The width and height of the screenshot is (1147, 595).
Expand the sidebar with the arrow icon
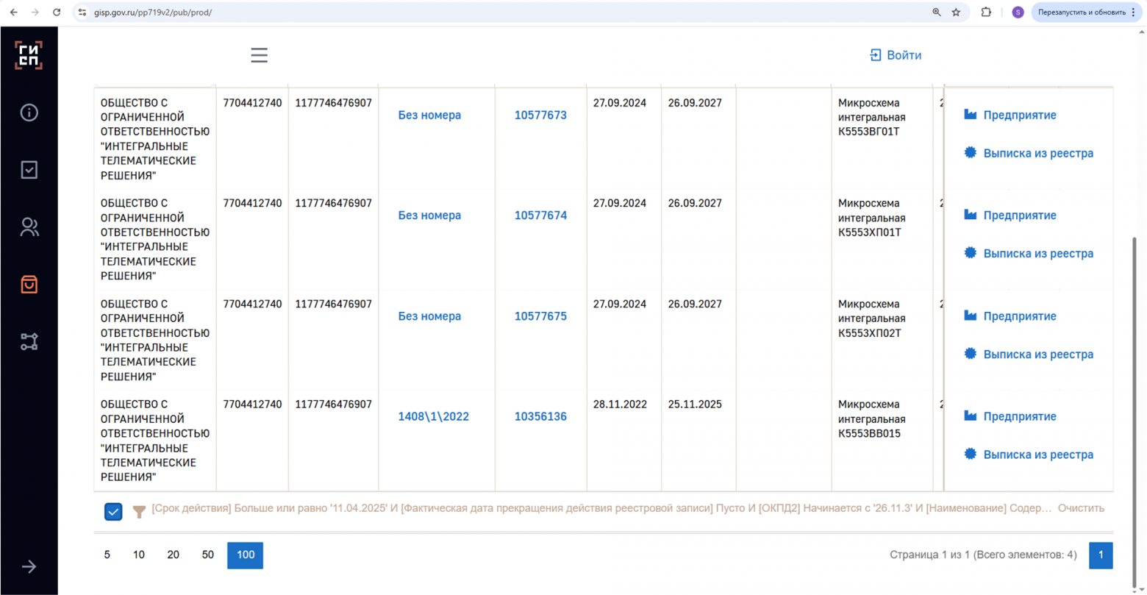click(29, 566)
